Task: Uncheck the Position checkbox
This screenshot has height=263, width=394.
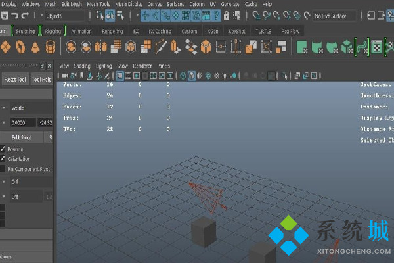Action: (3, 149)
